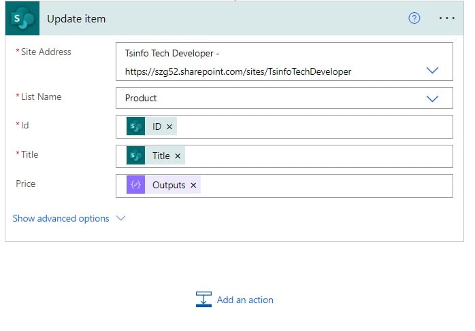This screenshot has width=475, height=331.
Task: Click the Add an action insert icon
Action: (203, 299)
